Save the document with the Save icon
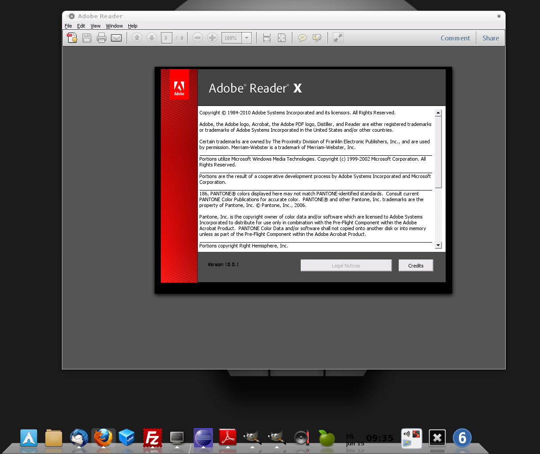This screenshot has width=540, height=454. click(87, 38)
